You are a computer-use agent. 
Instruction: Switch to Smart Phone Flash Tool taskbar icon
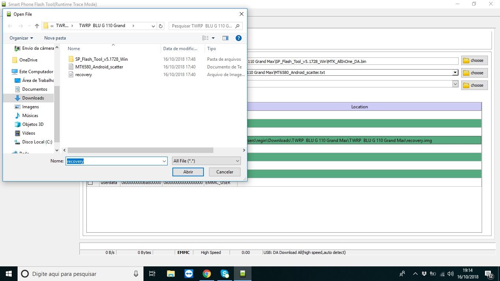242,274
